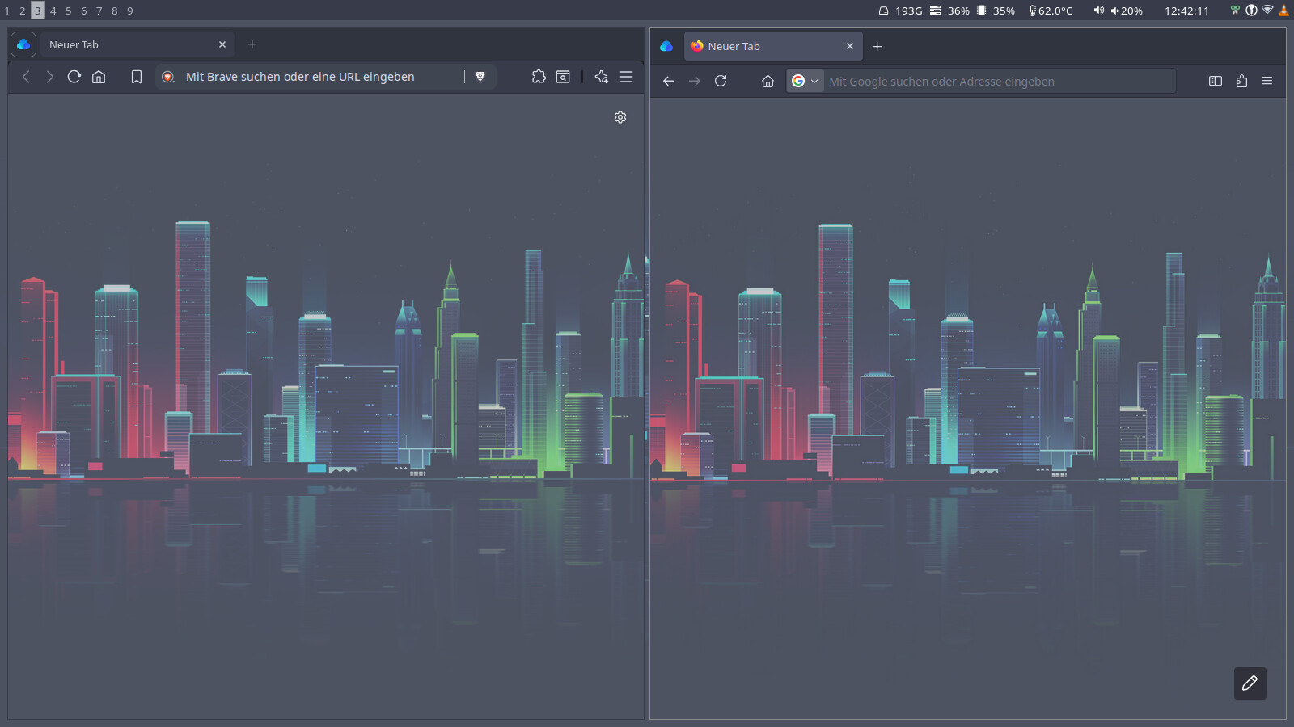Open the Firefox application hamburger menu
The width and height of the screenshot is (1294, 727).
point(1267,81)
